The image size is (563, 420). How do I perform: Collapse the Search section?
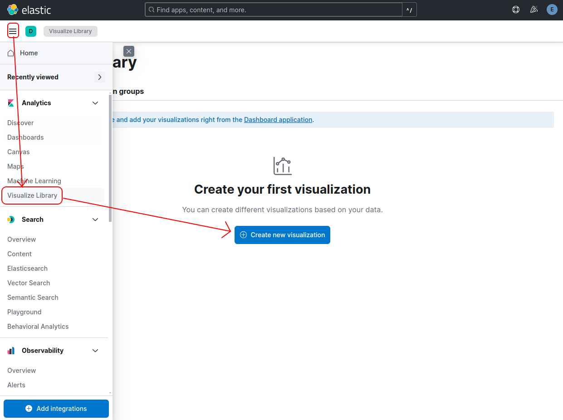(95, 220)
